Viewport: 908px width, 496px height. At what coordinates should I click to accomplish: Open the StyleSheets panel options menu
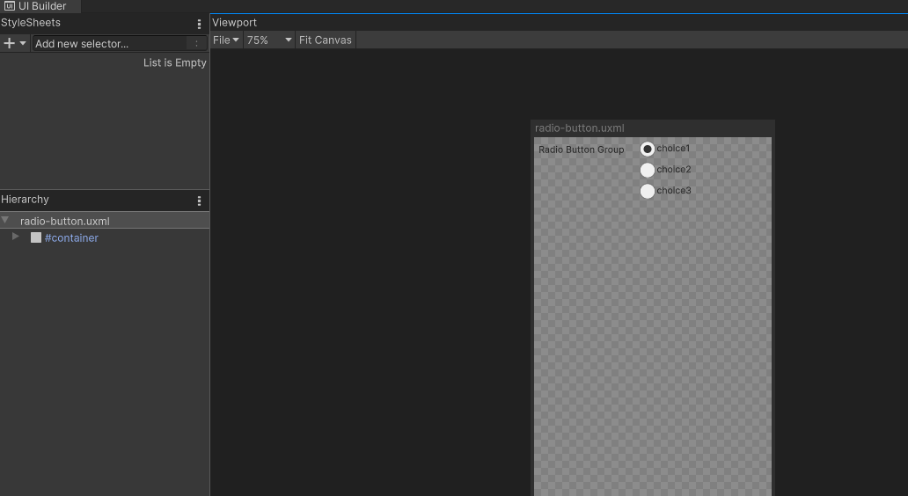(199, 24)
